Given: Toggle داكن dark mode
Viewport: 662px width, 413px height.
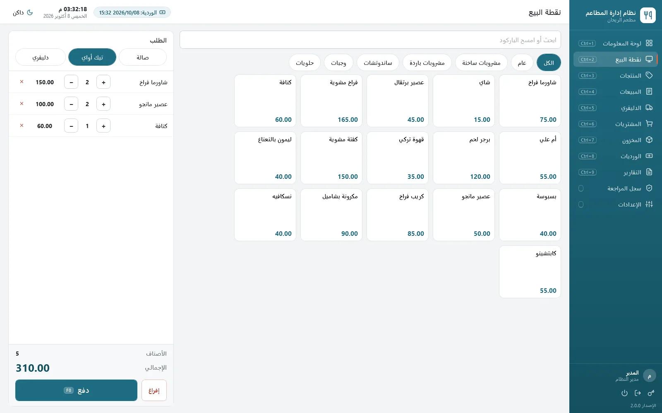Looking at the screenshot, I should coord(23,12).
